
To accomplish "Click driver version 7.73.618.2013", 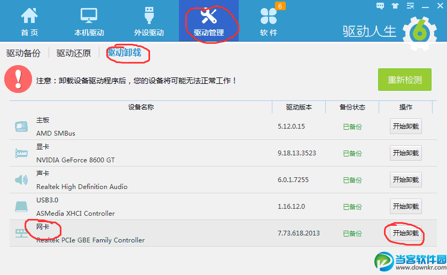I will 299,233.
